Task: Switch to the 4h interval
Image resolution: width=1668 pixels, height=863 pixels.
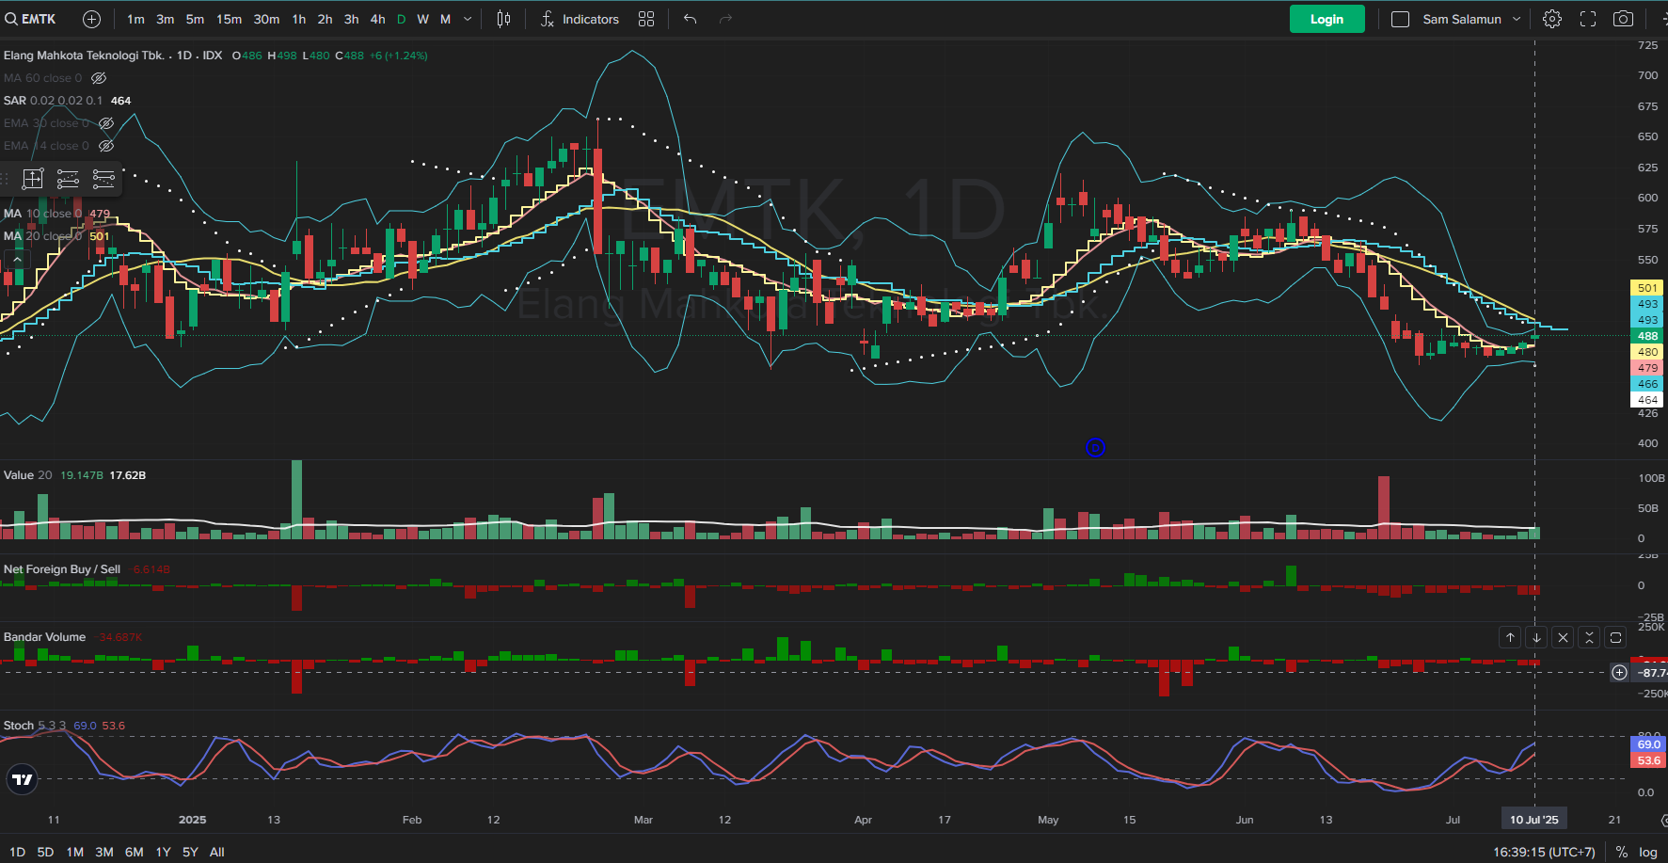Action: pos(377,19)
